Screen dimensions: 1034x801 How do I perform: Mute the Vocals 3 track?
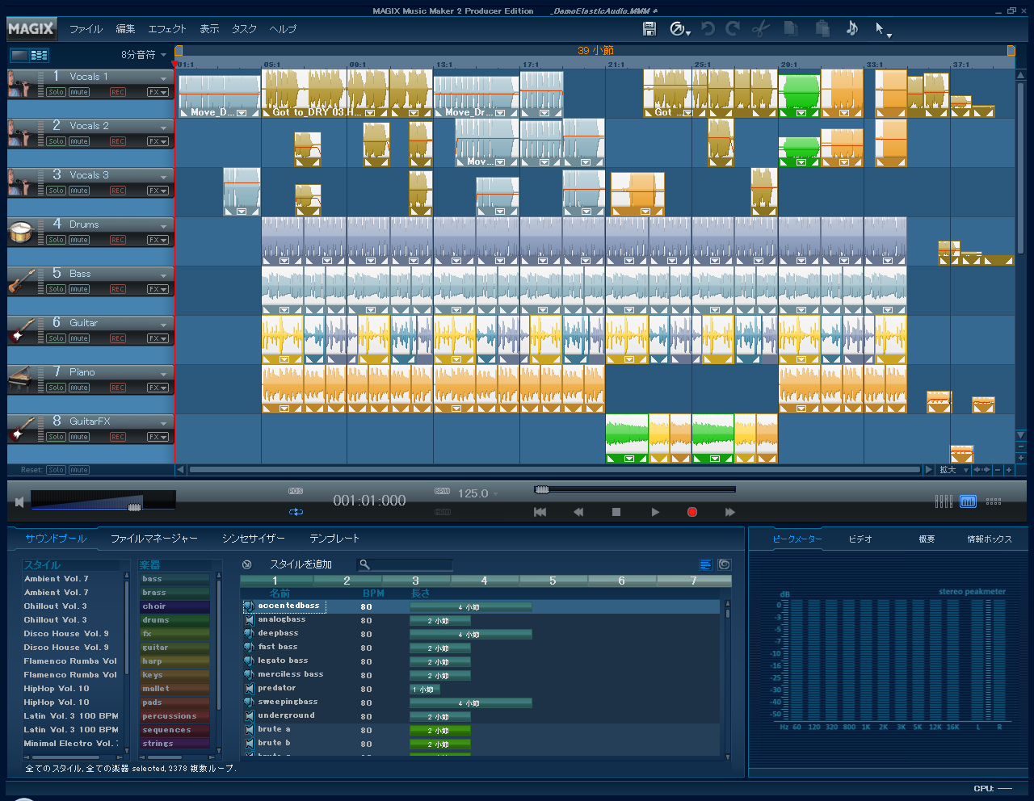[x=79, y=191]
